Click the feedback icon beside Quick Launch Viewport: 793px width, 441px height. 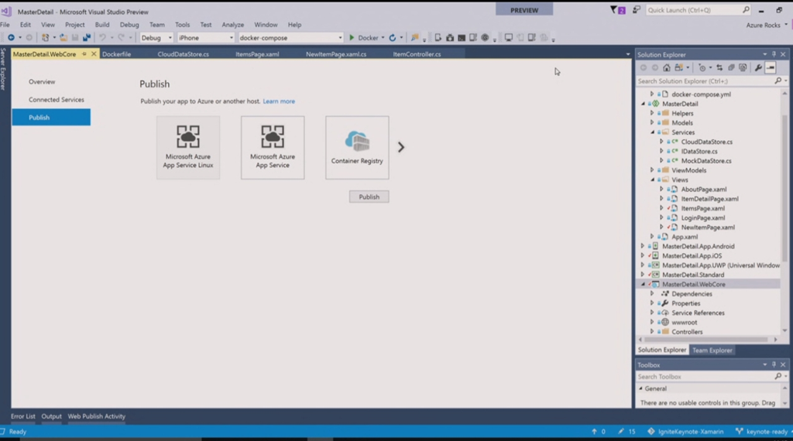coord(637,10)
